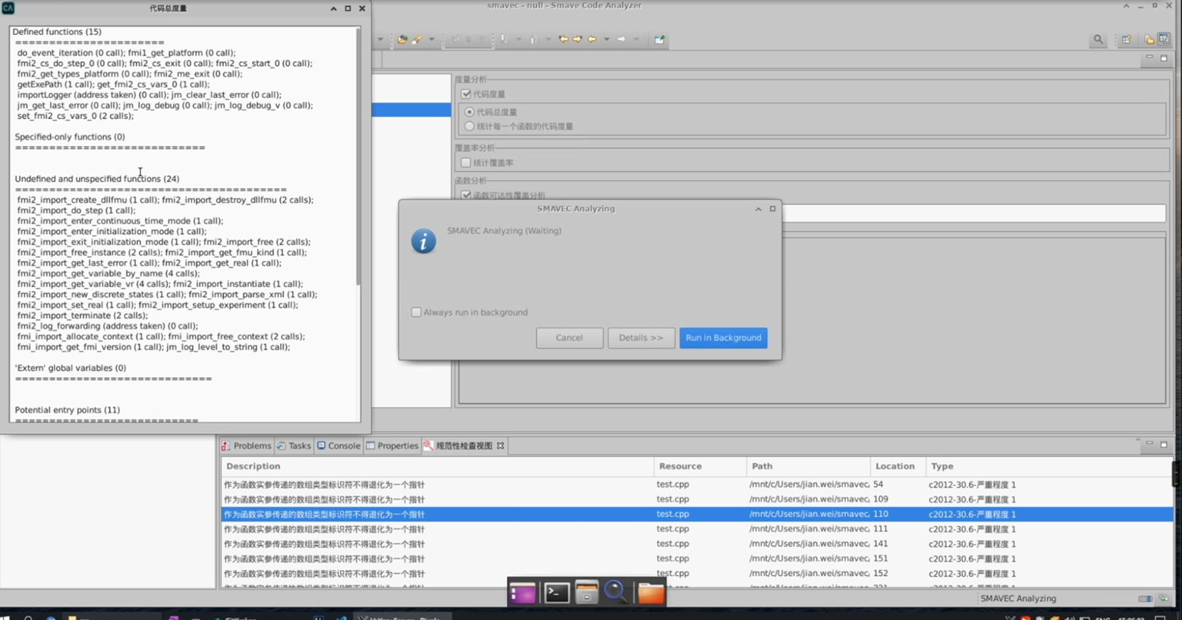Select the active analyzer perspective icon
The width and height of the screenshot is (1182, 620).
[x=1164, y=39]
